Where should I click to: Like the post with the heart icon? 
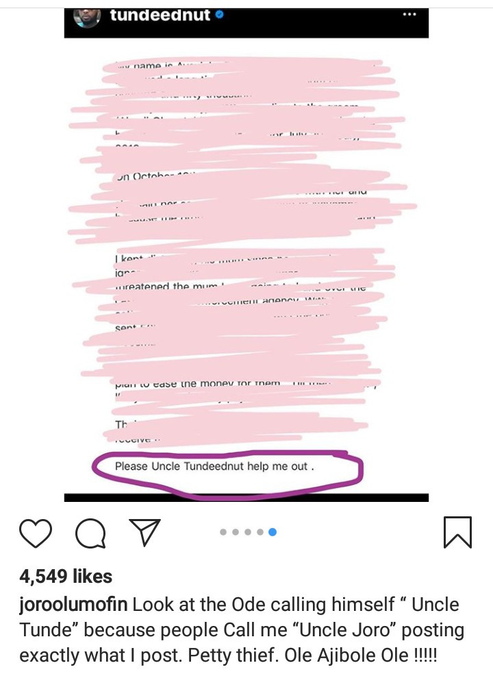pos(36,533)
